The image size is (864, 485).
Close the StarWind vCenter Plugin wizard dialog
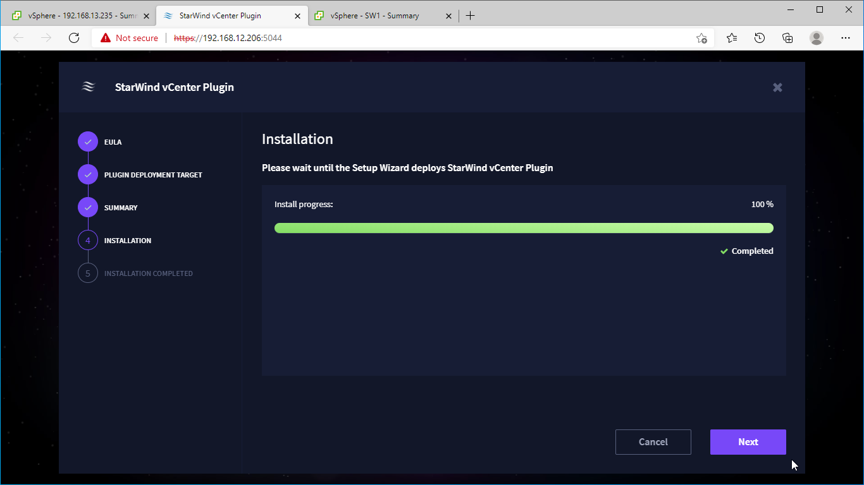777,88
